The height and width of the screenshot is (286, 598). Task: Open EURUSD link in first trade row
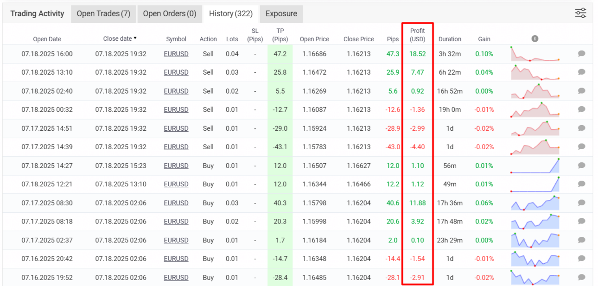click(x=176, y=54)
